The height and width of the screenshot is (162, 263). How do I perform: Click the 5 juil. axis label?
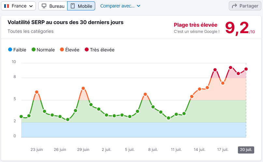[130, 150]
